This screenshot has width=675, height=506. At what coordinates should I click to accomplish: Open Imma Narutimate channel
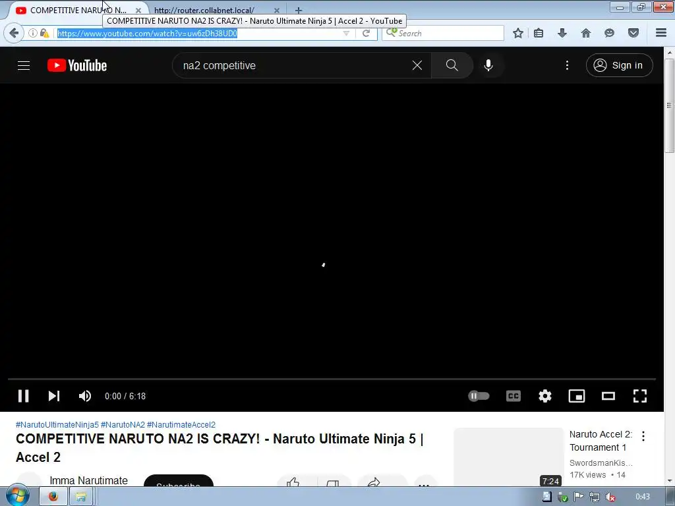89,480
